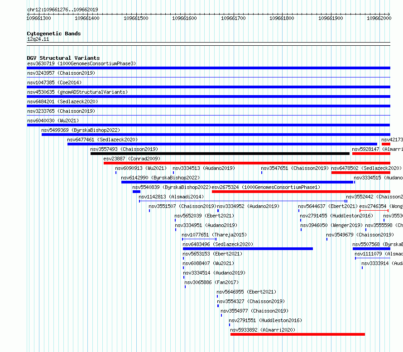Click nsv5499369 (ByrskaBishop2022) label
This screenshot has height=352, width=403.
click(81, 130)
